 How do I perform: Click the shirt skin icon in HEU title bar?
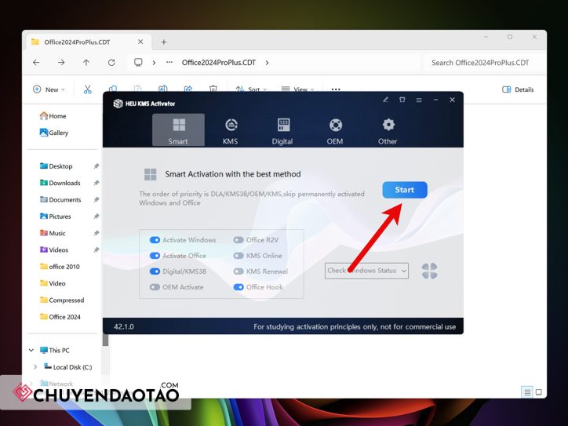[402, 100]
